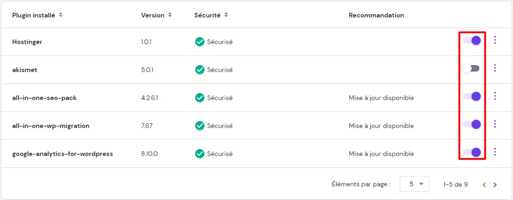Screen dimensions: 513x200
Task: Click Mise à jour disponible for all-in-one-seo-pack
Action: [x=381, y=98]
